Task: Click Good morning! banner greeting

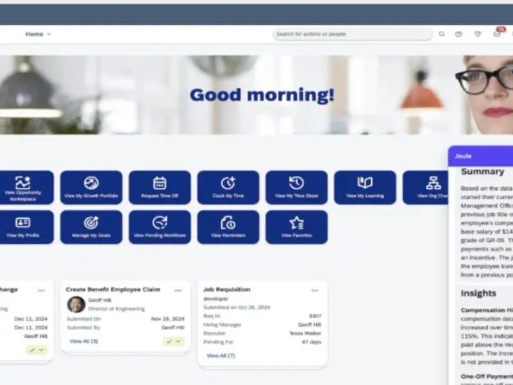Action: click(x=262, y=95)
